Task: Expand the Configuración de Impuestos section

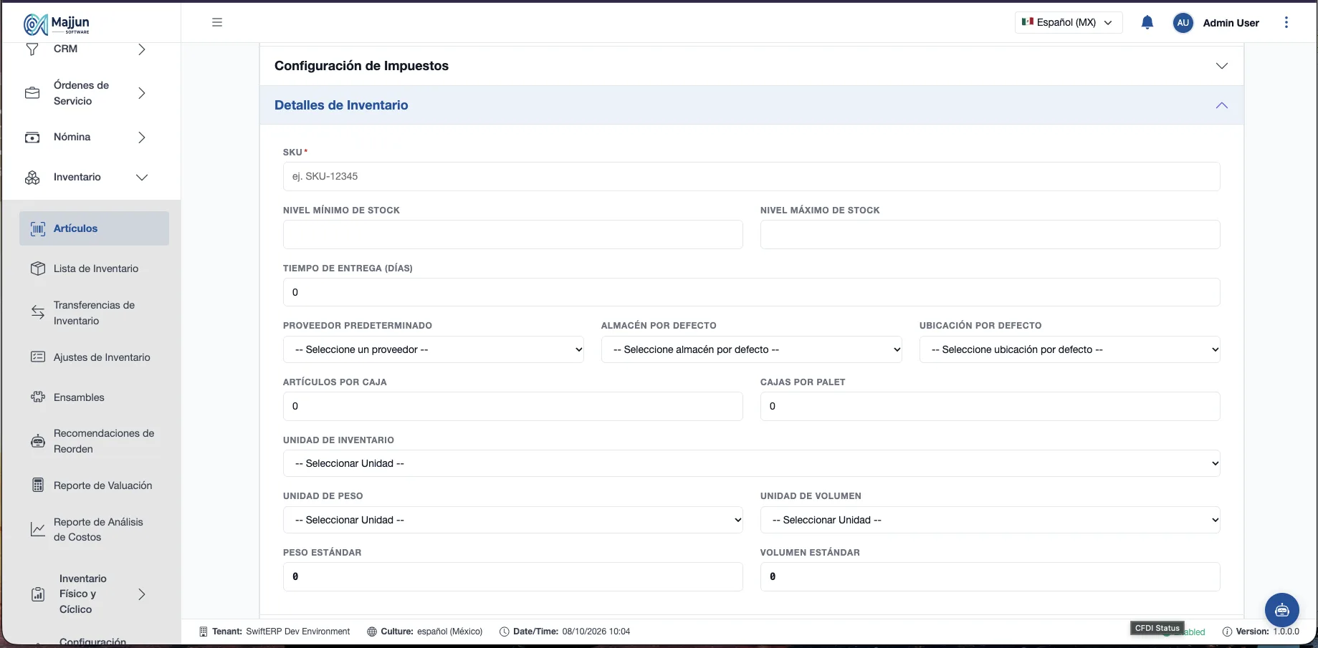Action: coord(752,66)
